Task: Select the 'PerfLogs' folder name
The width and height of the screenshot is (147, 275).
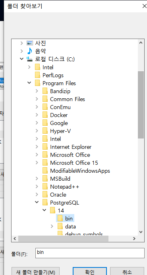Action: point(53,75)
